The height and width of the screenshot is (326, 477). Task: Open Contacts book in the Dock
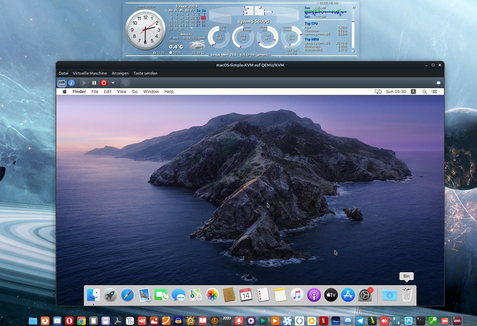tap(229, 295)
